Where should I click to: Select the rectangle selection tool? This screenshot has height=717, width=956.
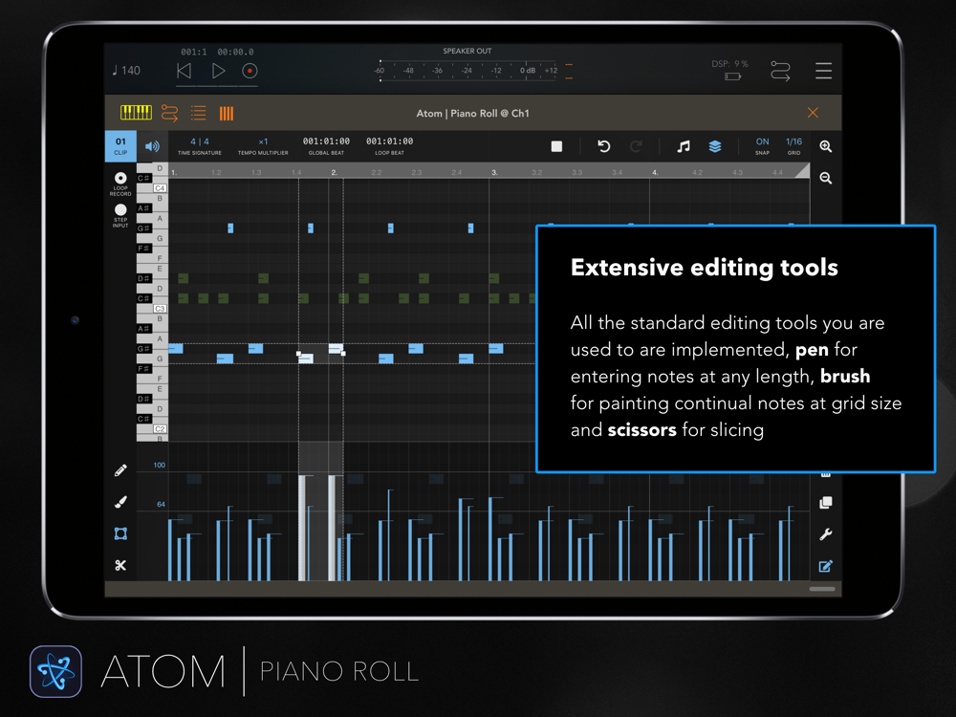[x=120, y=534]
